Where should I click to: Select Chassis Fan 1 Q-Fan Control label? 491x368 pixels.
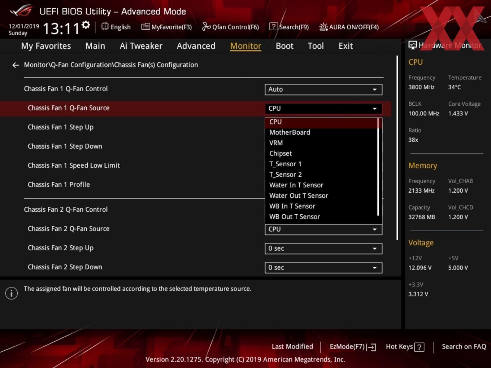pyautogui.click(x=66, y=89)
